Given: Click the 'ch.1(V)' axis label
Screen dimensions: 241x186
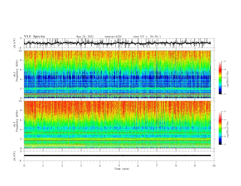Looking at the screenshot, I should [x=15, y=43].
